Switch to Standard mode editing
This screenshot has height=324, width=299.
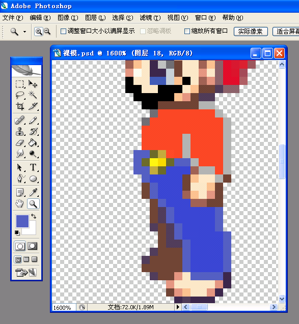point(20,246)
